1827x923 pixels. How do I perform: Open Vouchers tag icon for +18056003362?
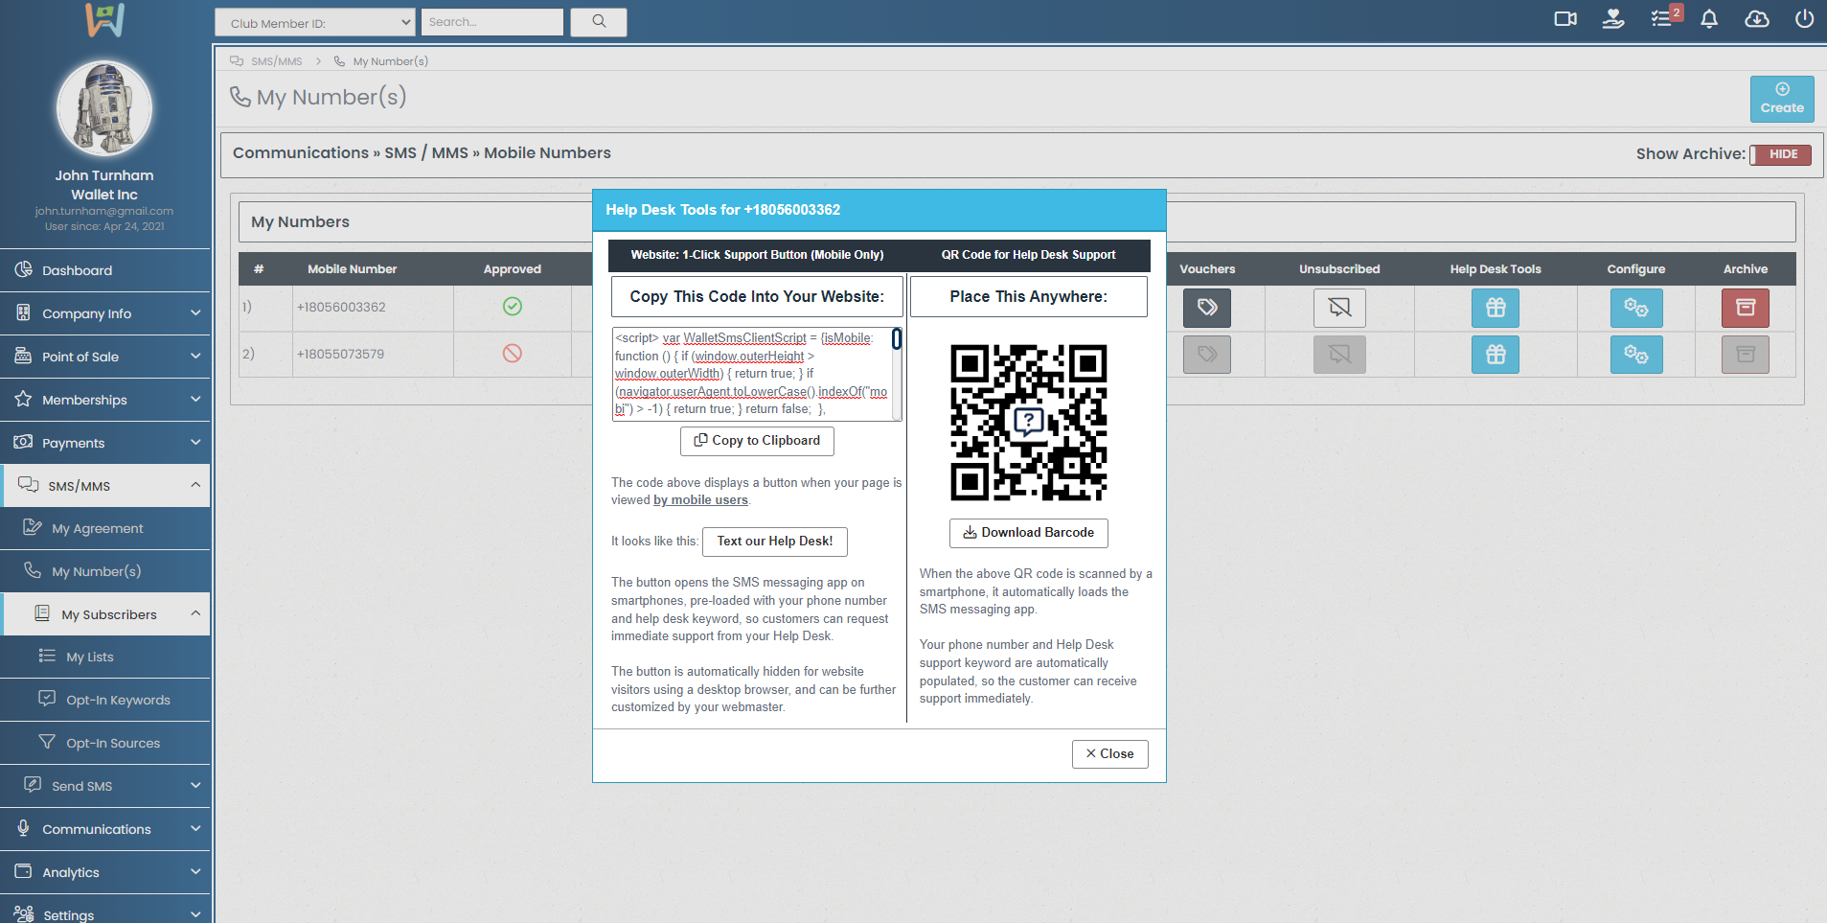tap(1207, 308)
